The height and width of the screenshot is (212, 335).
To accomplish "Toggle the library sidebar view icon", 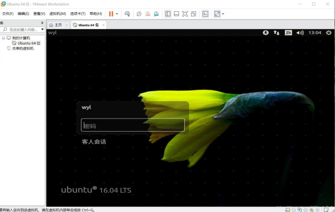I will [x=168, y=14].
